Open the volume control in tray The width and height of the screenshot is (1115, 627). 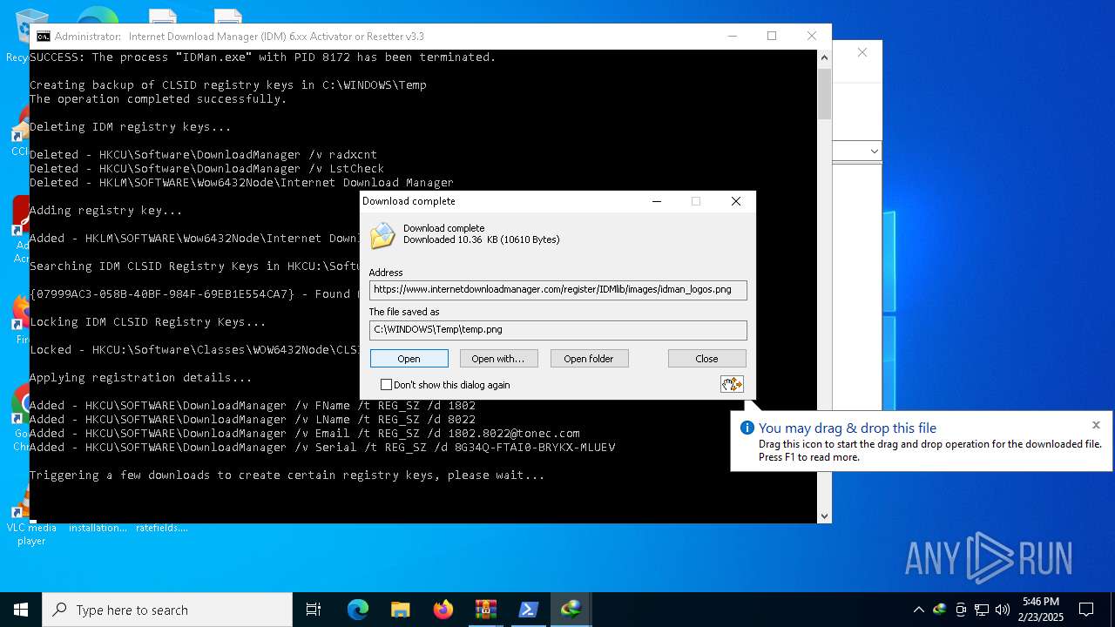(1003, 610)
